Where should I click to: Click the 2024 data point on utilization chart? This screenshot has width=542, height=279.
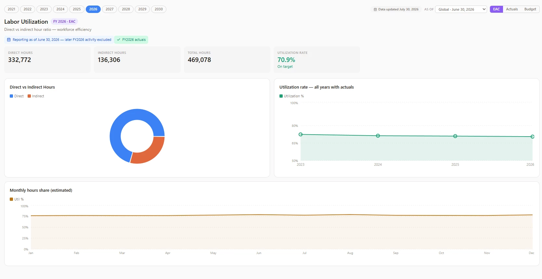click(378, 136)
